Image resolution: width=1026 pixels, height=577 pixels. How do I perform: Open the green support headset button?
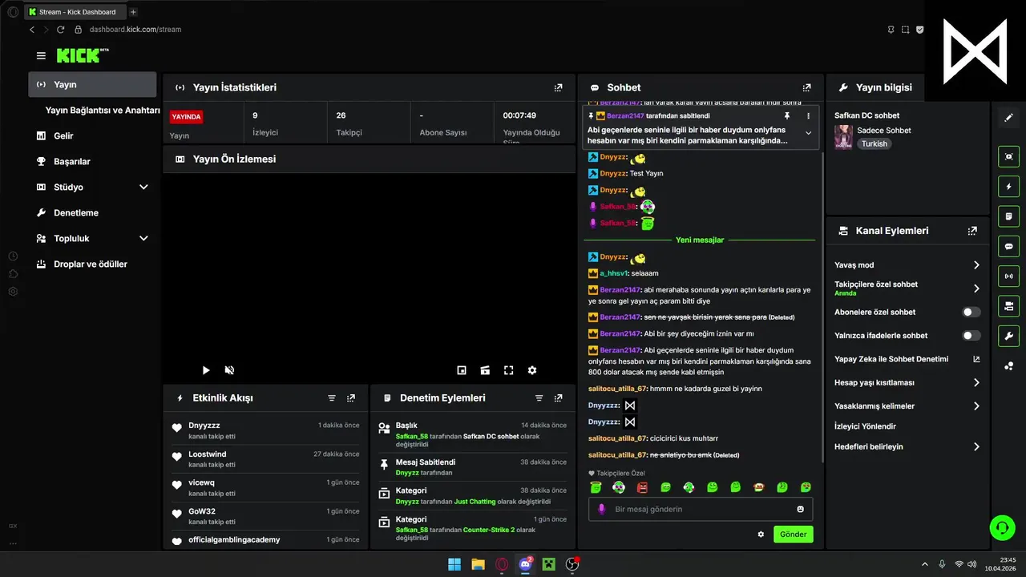click(x=1002, y=527)
